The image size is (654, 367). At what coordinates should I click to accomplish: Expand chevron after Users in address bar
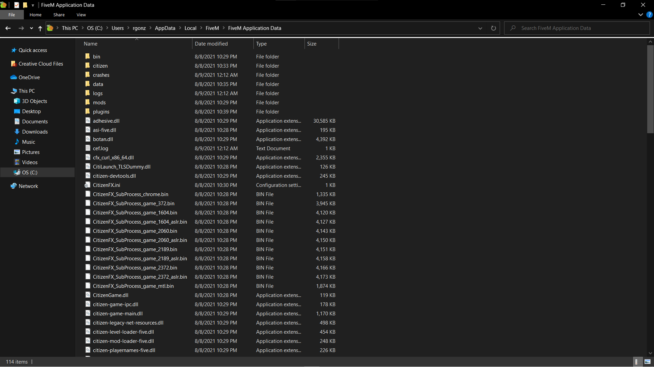129,28
